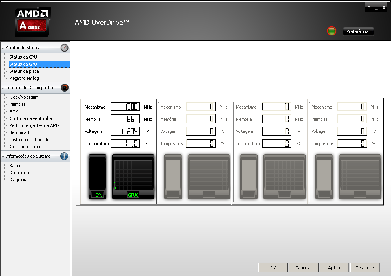Open Teste de estabilidade

coord(30,140)
